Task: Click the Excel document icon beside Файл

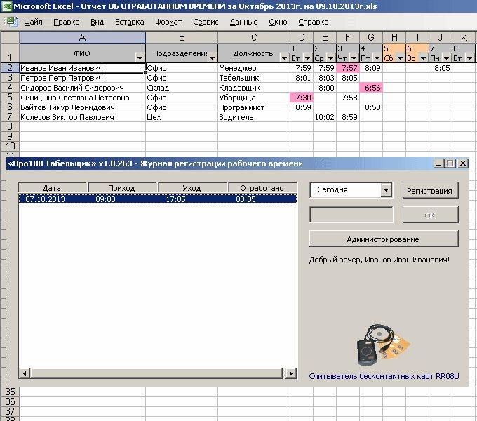Action: click(11, 22)
